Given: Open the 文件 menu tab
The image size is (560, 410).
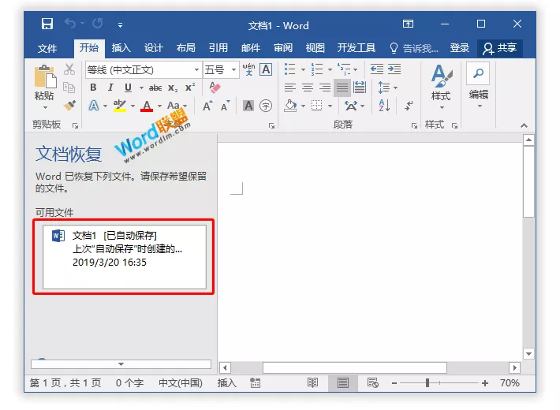Looking at the screenshot, I should point(47,48).
